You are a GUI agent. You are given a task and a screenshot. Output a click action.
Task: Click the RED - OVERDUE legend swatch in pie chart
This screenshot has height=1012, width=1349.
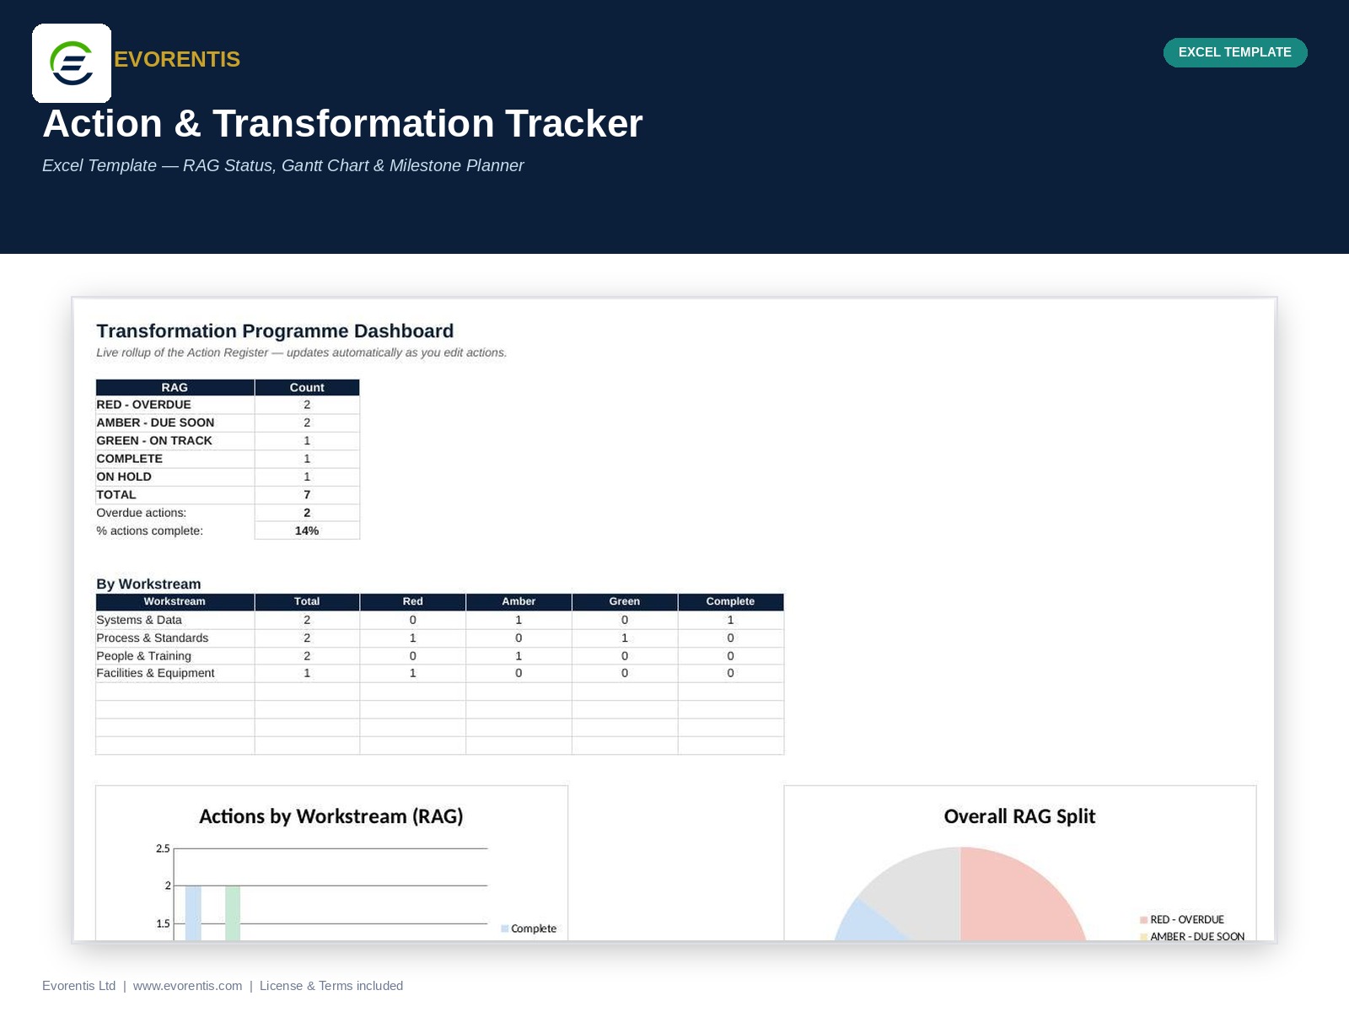pos(1144,920)
